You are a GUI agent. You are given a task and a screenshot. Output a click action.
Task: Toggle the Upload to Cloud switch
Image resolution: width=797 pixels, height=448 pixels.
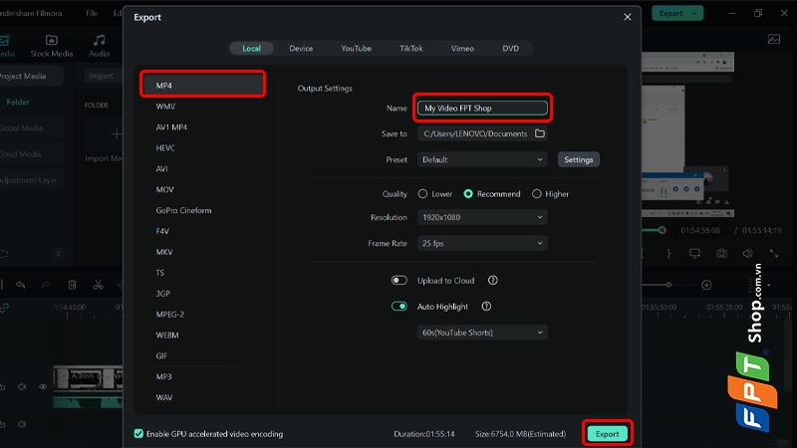(x=399, y=281)
